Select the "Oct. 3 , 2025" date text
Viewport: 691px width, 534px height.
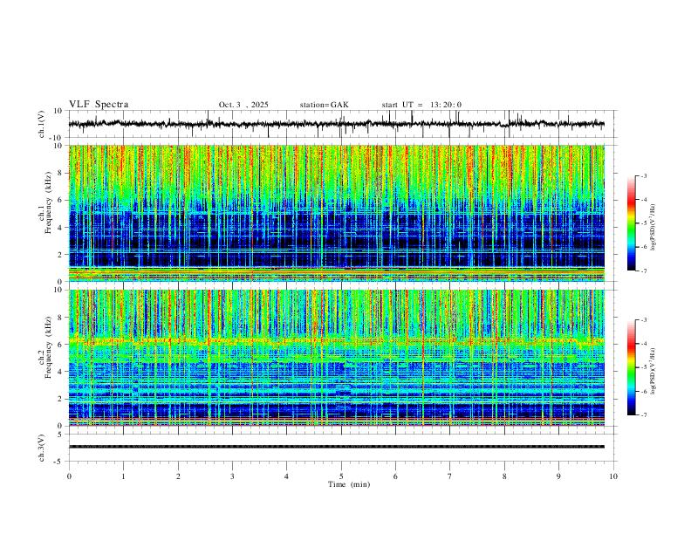(243, 105)
